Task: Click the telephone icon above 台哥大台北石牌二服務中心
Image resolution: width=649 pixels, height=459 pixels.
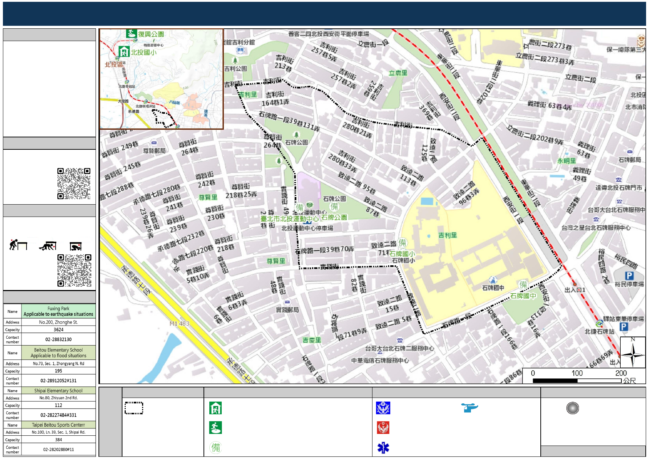Action: tap(400, 341)
